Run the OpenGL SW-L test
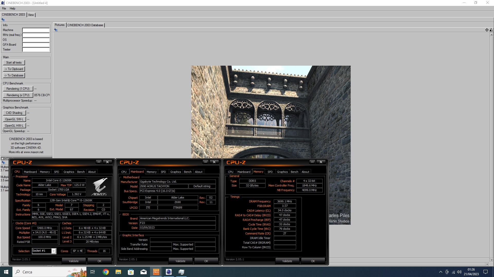494x277 pixels. click(14, 119)
